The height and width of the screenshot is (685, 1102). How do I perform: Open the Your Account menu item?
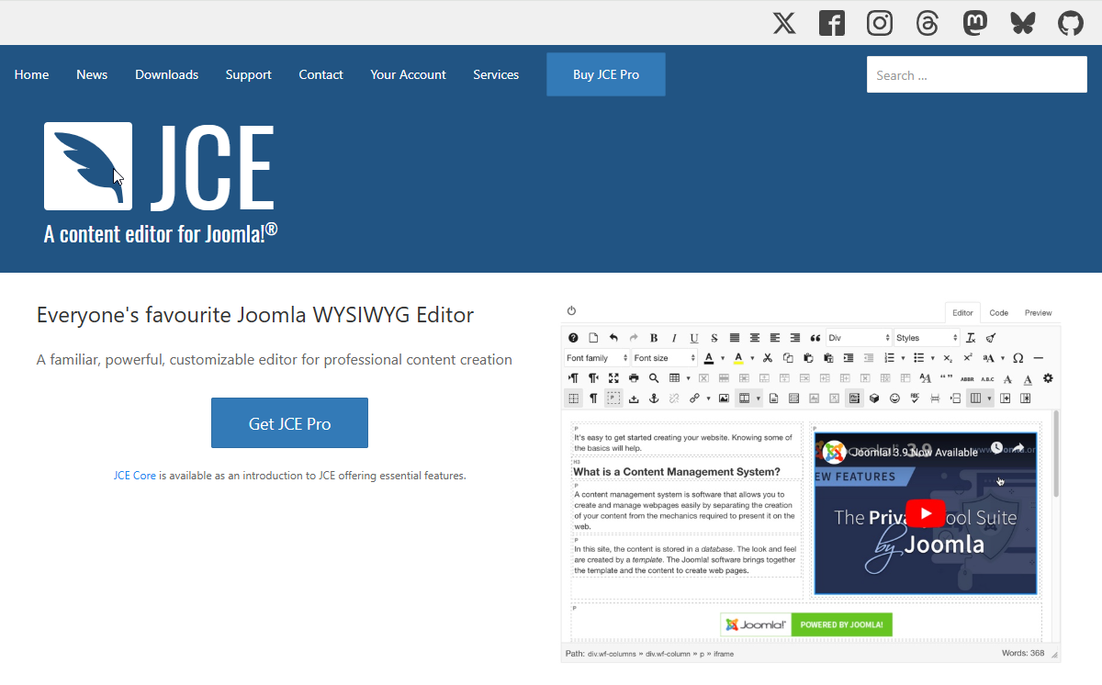click(x=409, y=74)
